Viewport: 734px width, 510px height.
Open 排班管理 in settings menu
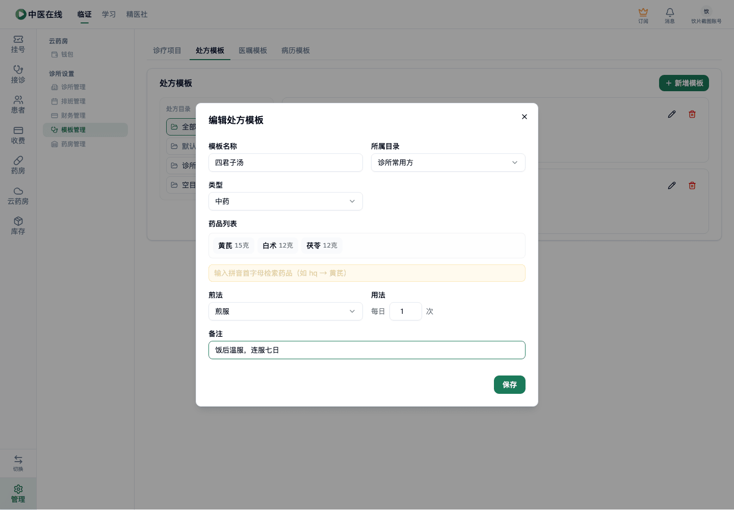[x=86, y=101]
